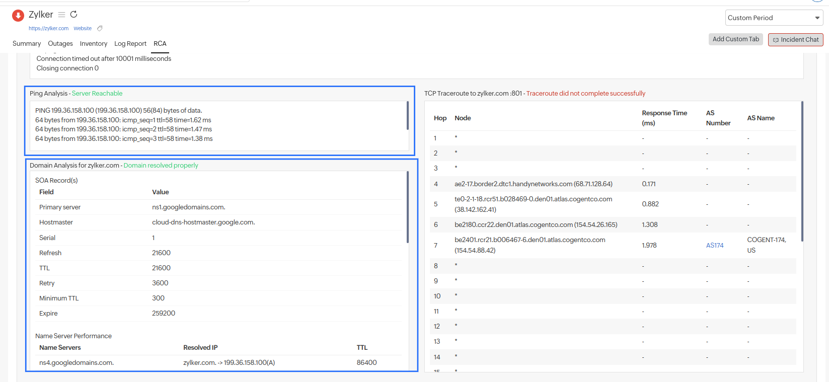Image resolution: width=829 pixels, height=382 pixels.
Task: Open the Custom Period dropdown
Action: pyautogui.click(x=774, y=18)
